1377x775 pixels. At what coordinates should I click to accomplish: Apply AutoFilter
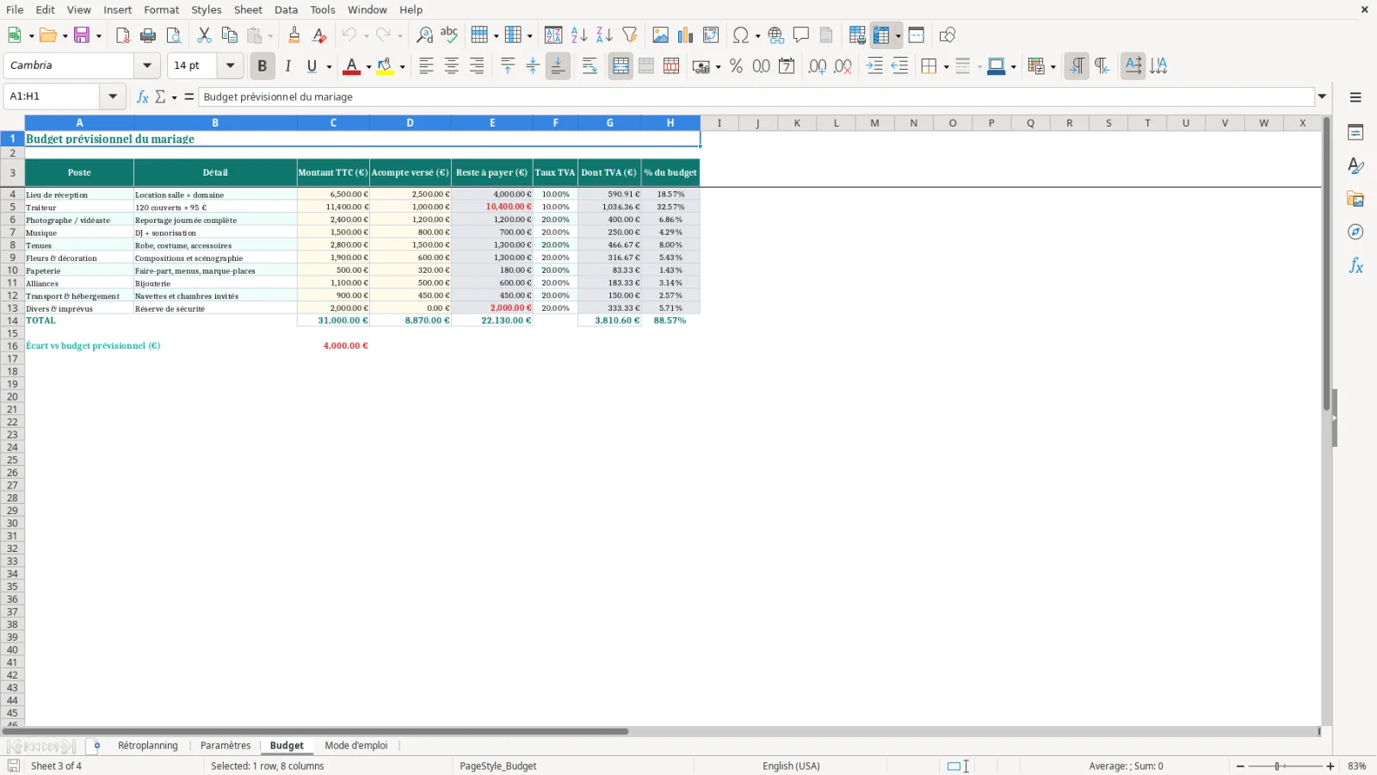click(x=630, y=35)
